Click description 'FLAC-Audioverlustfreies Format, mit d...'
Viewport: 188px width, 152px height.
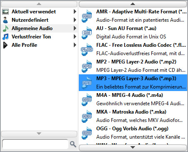click(140, 53)
